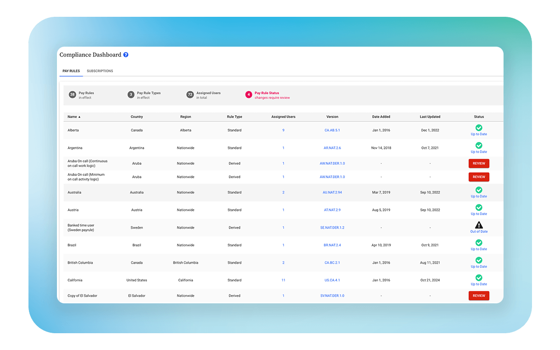
Task: Click the Pay Rules count badge showing 38
Action: point(72,94)
